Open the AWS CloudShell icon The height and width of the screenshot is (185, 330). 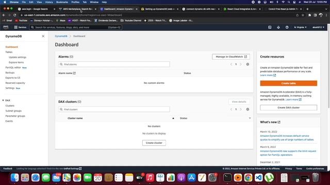click(x=270, y=27)
